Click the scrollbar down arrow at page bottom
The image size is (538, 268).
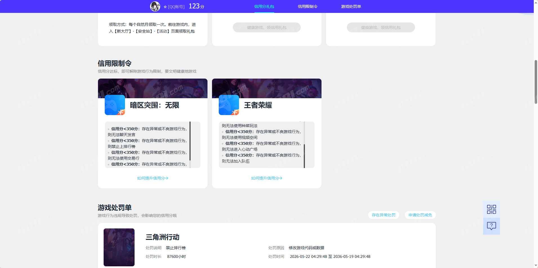tap(536, 265)
